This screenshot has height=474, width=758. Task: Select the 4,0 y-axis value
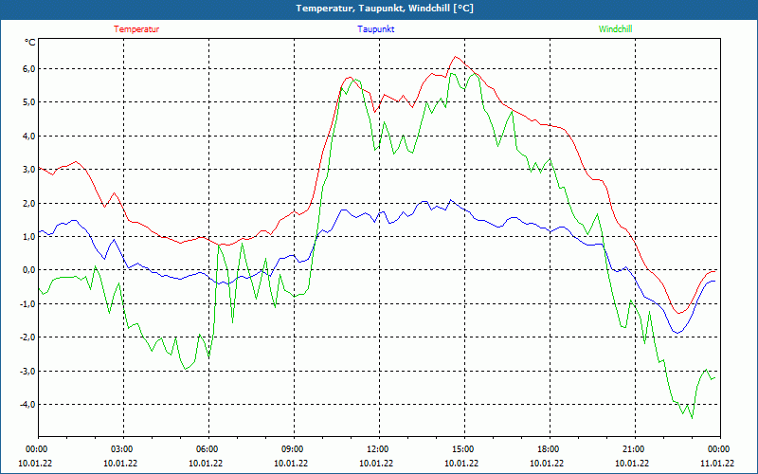29,136
